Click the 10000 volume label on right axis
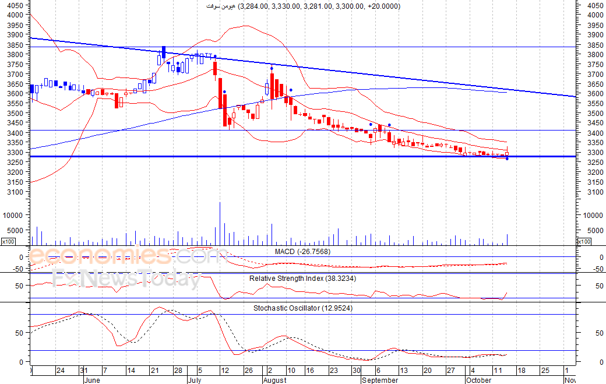 593,215
